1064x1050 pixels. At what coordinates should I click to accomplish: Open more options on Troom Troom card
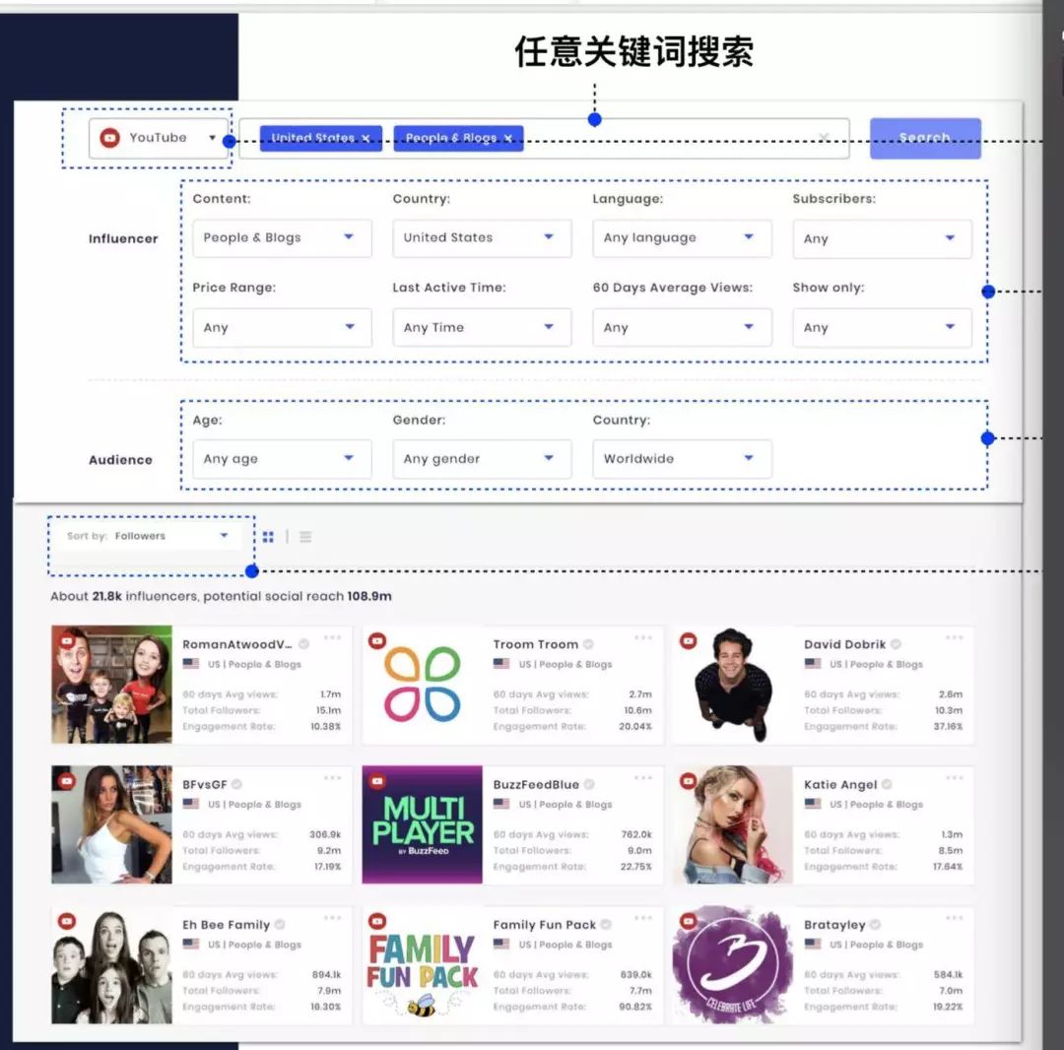point(643,637)
